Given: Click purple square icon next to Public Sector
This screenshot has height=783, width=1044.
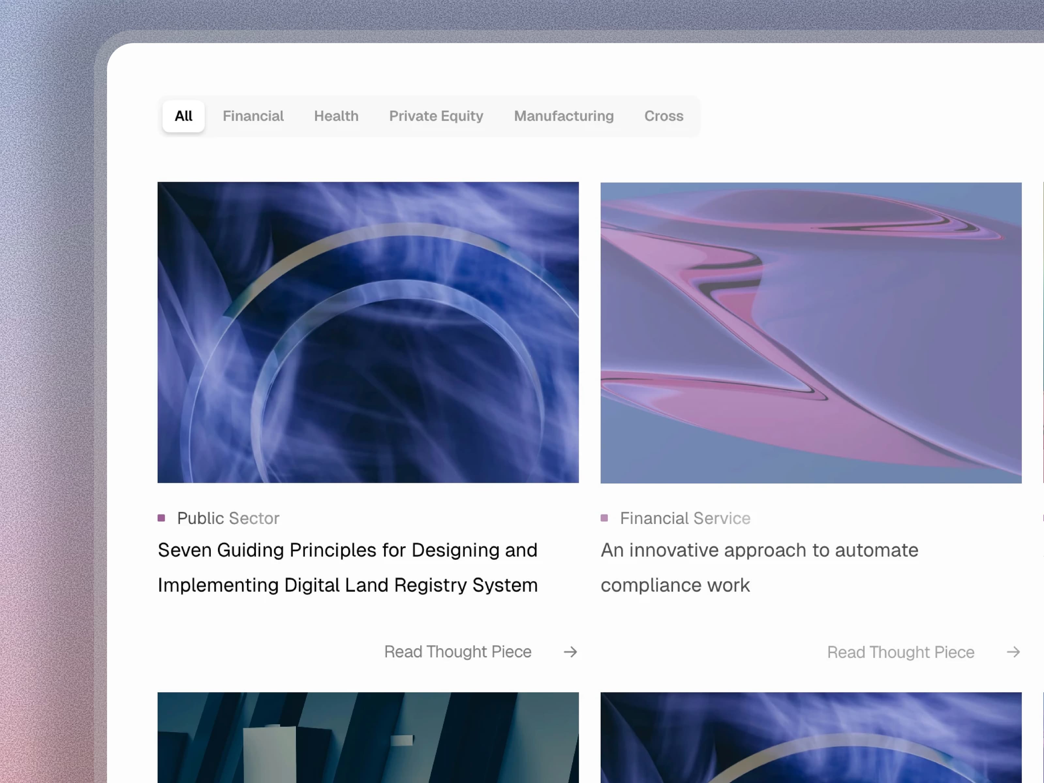Looking at the screenshot, I should 161,518.
